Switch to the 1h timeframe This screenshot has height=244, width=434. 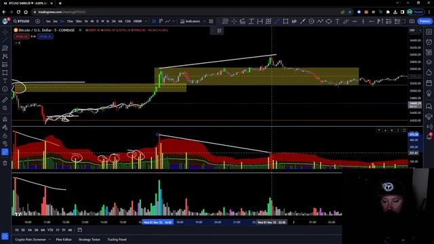pos(86,21)
